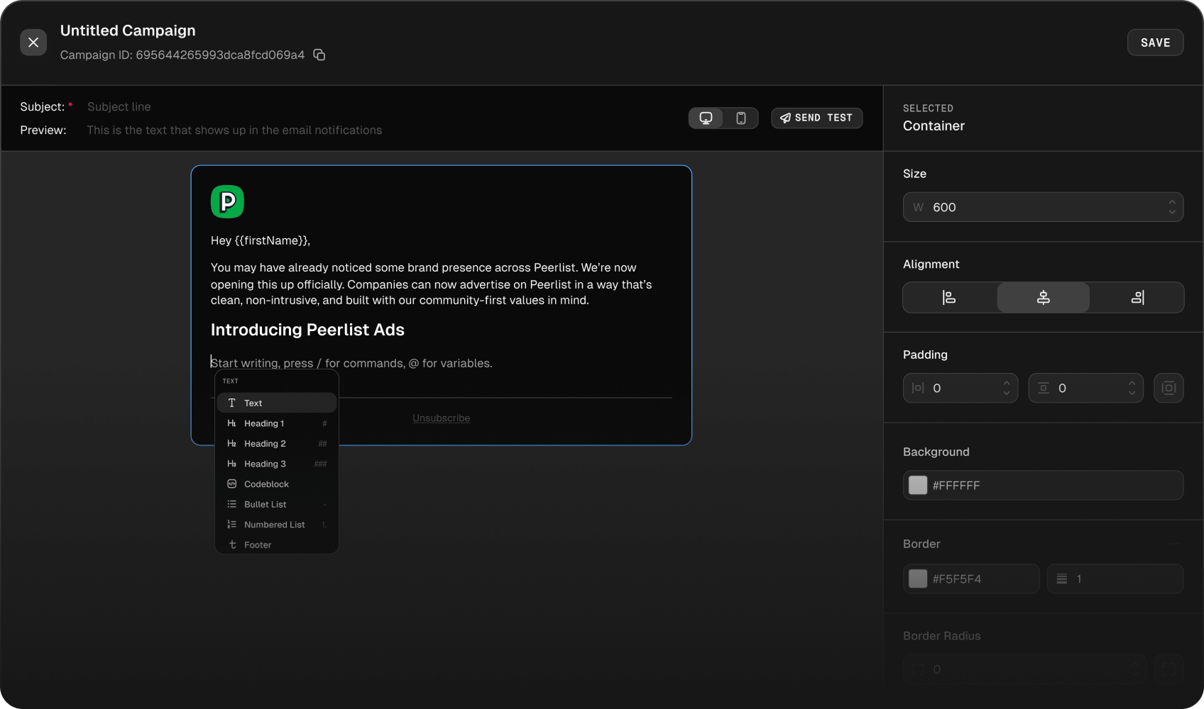The image size is (1204, 709).
Task: Select center alignment for container
Action: tap(1043, 298)
